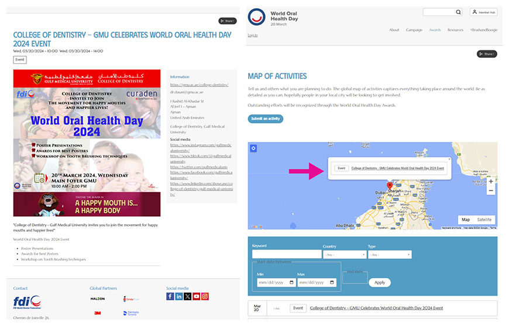Image resolution: width=509 pixels, height=326 pixels.
Task: Open the College of Dentistry event list link
Action: coord(376,308)
